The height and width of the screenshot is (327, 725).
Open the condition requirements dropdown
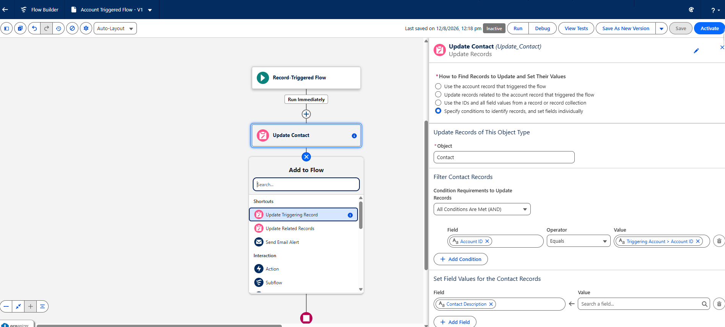[x=482, y=209]
